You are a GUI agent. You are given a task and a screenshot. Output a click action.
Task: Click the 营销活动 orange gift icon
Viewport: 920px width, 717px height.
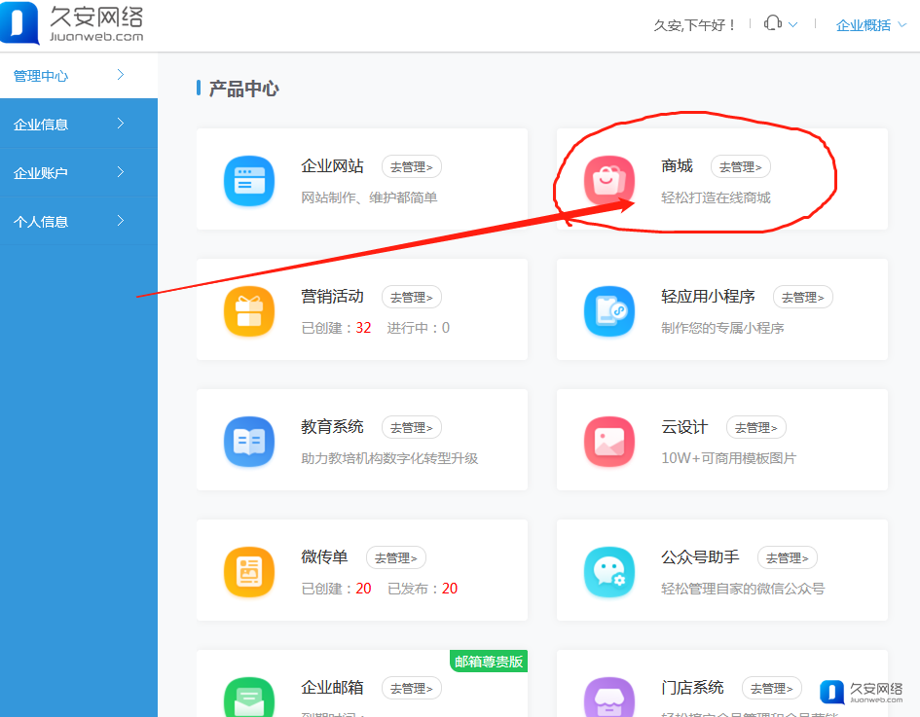[x=249, y=311]
